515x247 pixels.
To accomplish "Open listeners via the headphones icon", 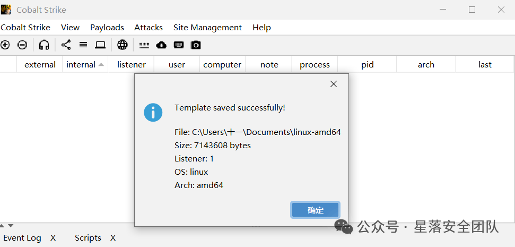I will click(44, 45).
